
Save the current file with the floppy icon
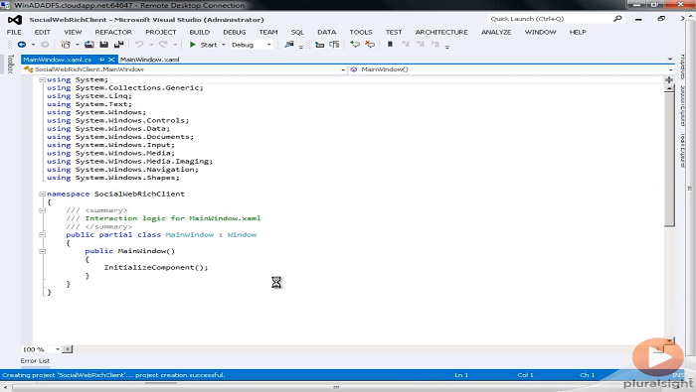pos(103,45)
